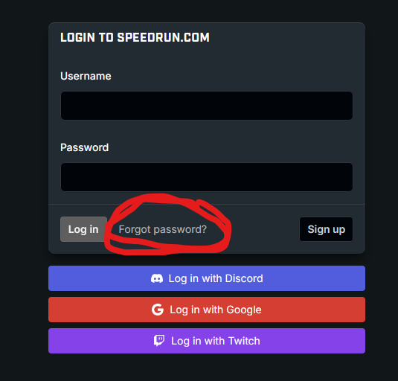Log in with Twitch

coord(207,341)
